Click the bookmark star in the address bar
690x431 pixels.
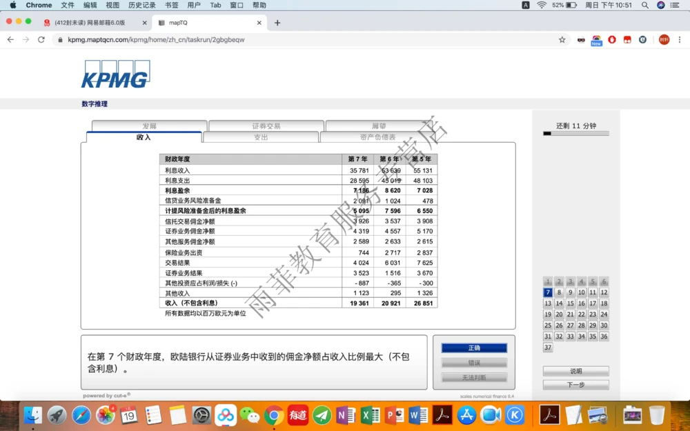[x=561, y=39]
